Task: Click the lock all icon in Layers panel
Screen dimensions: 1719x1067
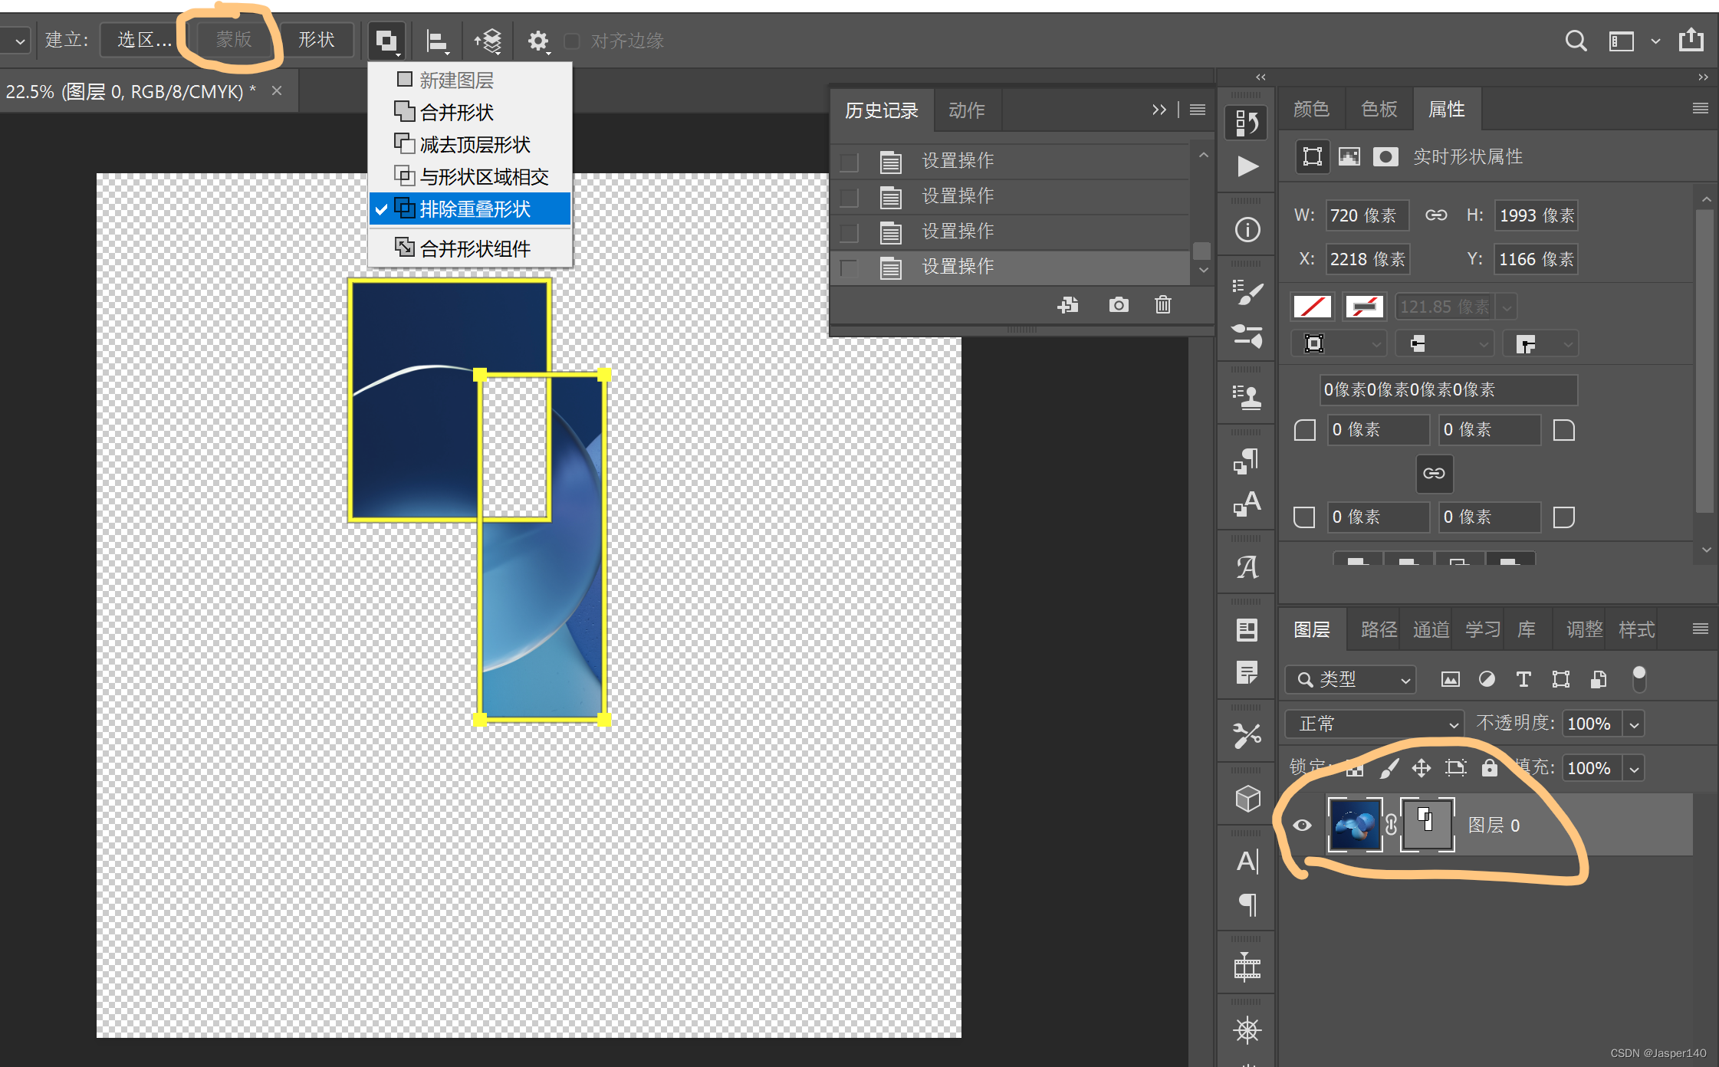Action: coord(1489,768)
